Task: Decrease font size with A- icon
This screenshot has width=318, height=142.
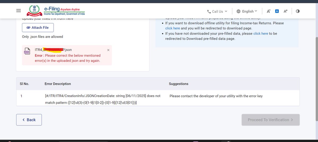Action: pyautogui.click(x=268, y=11)
